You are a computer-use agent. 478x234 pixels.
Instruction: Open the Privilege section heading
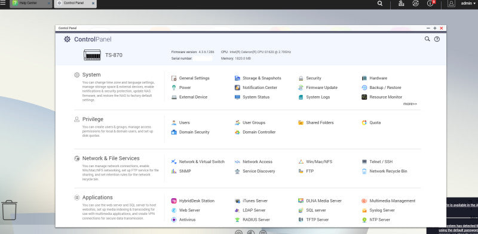coord(93,119)
